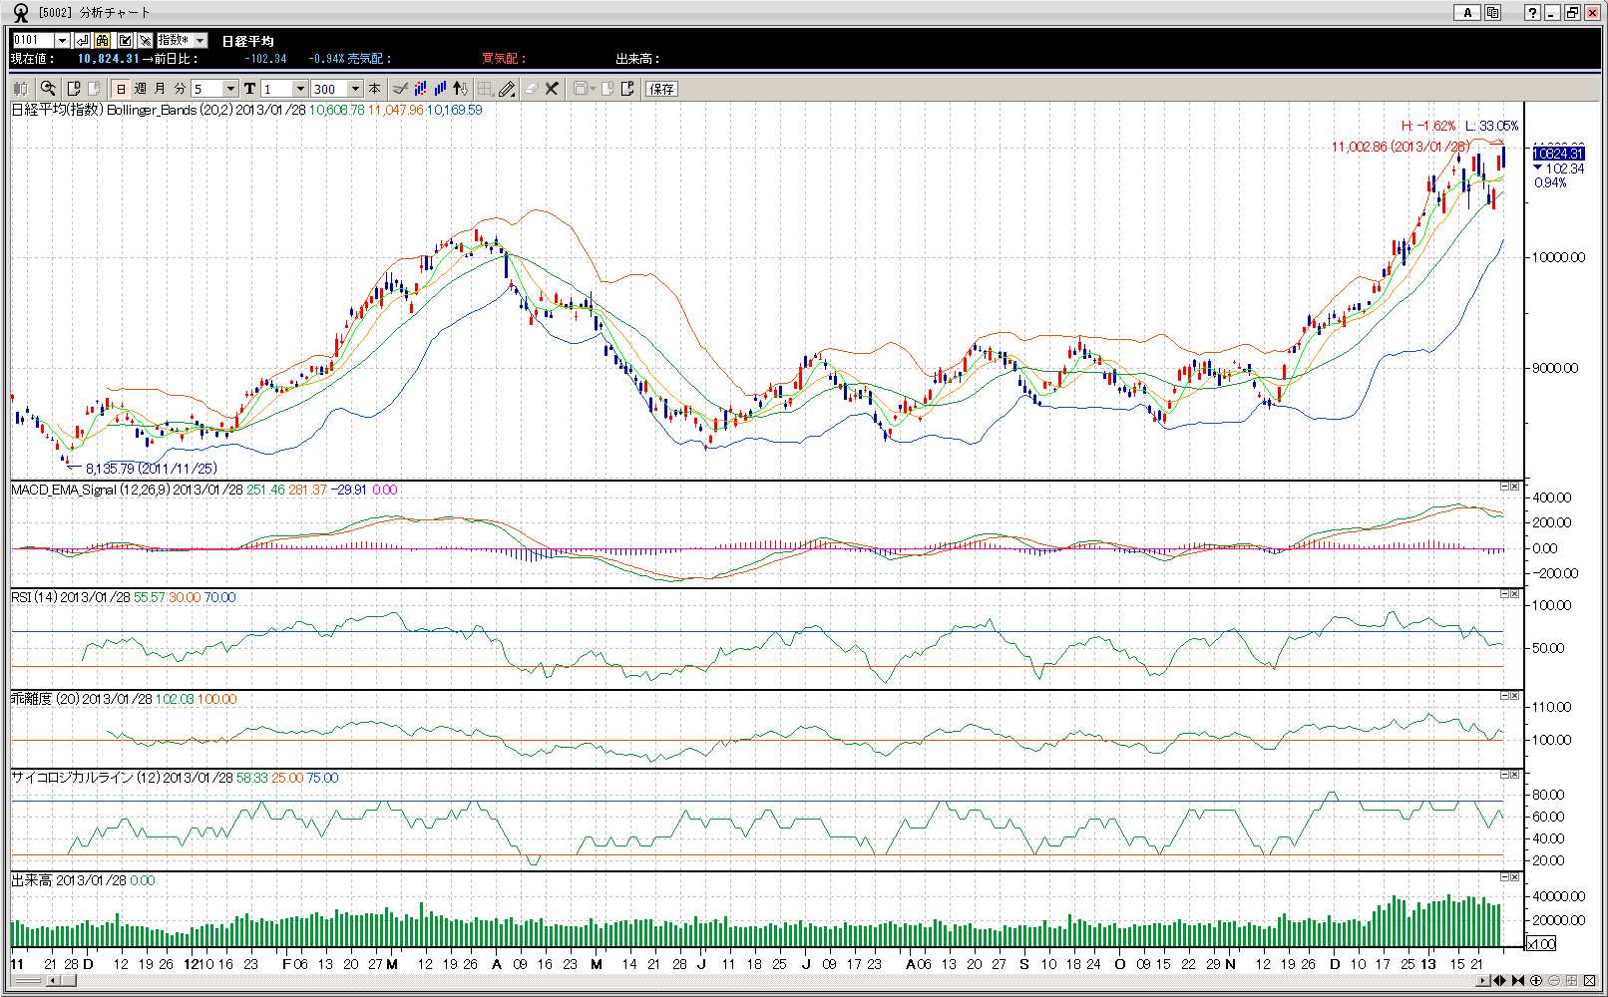The image size is (1608, 997).
Task: Click the horizontal scrollbar right arrow
Action: (1483, 981)
